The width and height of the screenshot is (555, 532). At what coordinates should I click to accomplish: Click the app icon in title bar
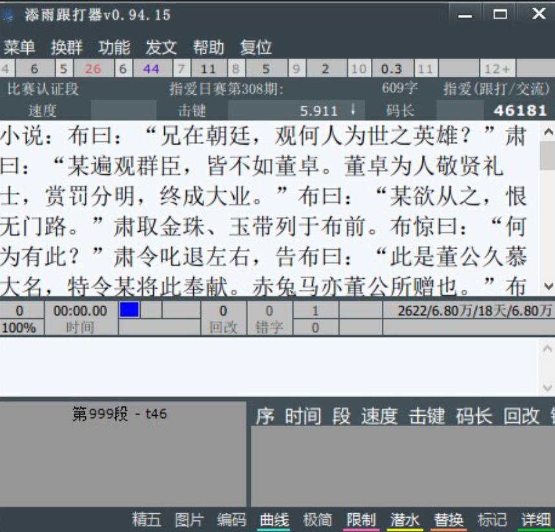click(8, 14)
